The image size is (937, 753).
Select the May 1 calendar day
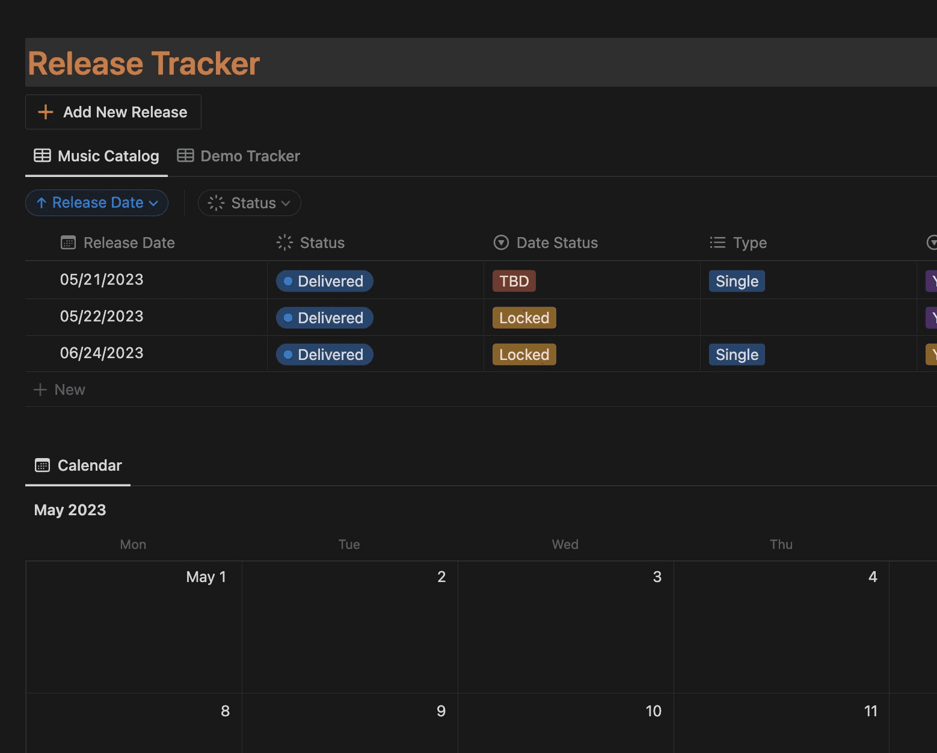pyautogui.click(x=134, y=627)
